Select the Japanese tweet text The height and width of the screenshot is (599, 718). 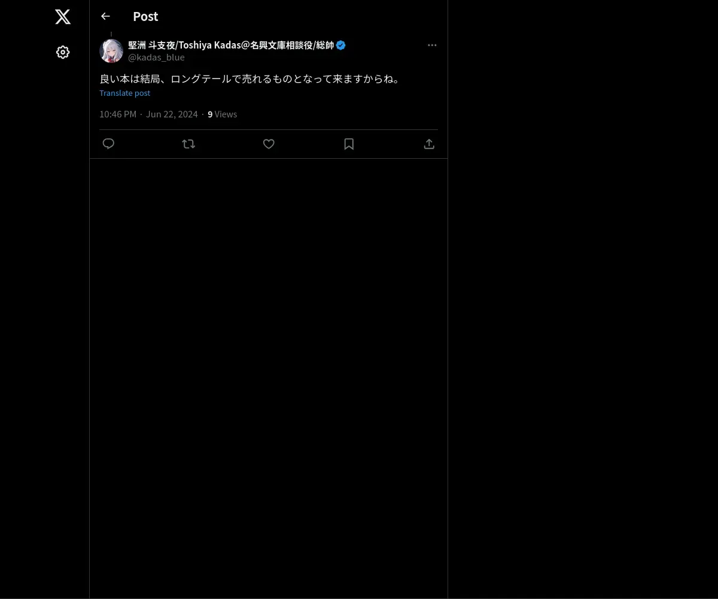pyautogui.click(x=251, y=78)
